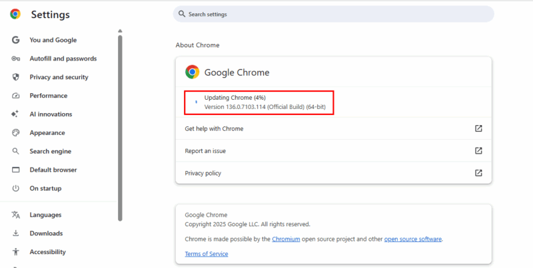Click the translate icon for Languages

tap(15, 215)
